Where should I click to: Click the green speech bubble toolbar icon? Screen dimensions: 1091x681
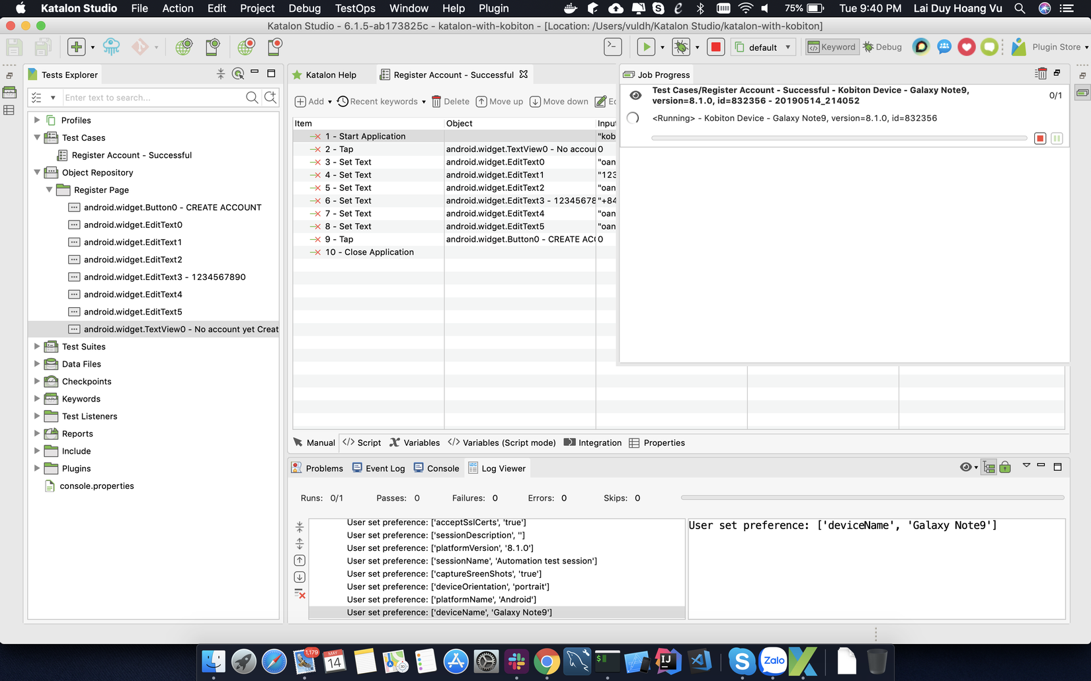pos(989,47)
